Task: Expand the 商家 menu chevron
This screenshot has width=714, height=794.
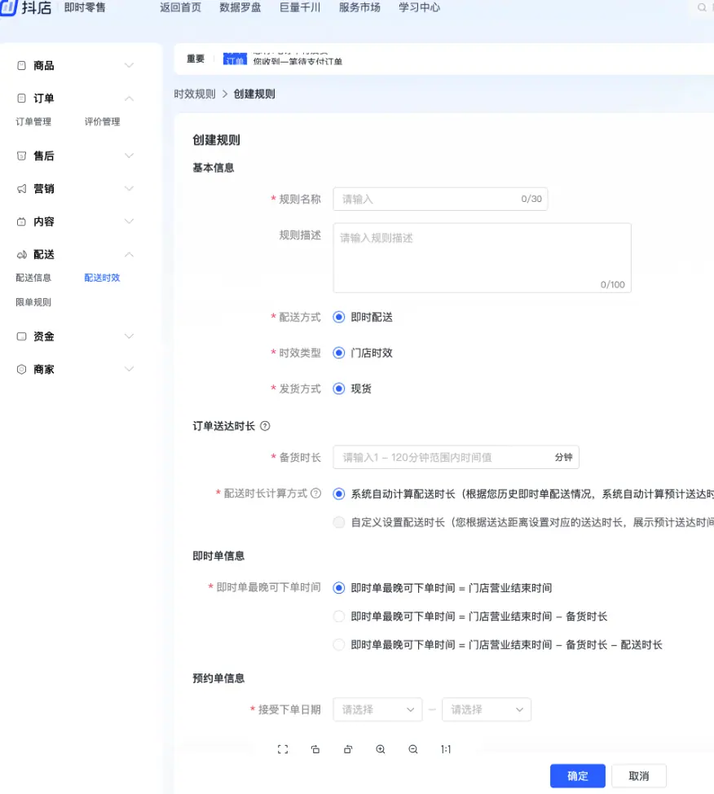Action: 130,369
